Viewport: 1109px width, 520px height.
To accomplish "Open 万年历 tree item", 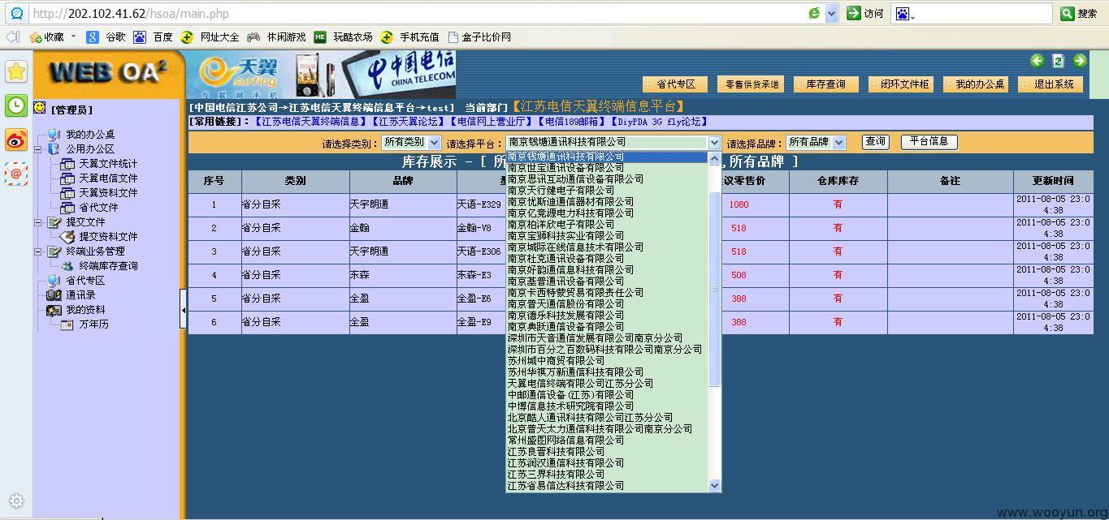I will pyautogui.click(x=93, y=324).
